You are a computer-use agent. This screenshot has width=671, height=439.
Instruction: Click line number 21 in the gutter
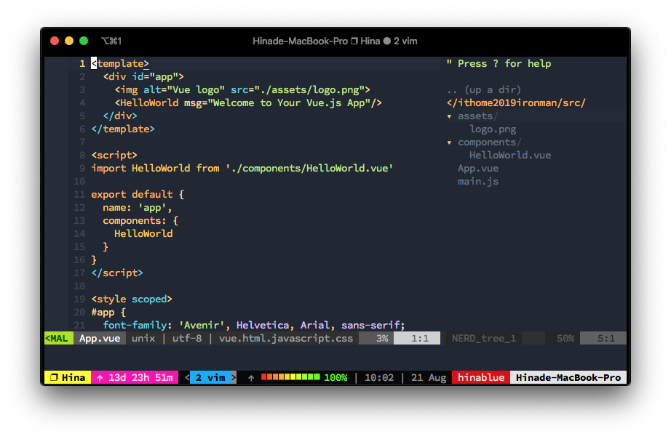click(79, 326)
